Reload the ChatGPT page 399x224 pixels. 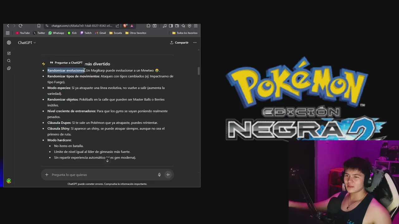[21, 26]
